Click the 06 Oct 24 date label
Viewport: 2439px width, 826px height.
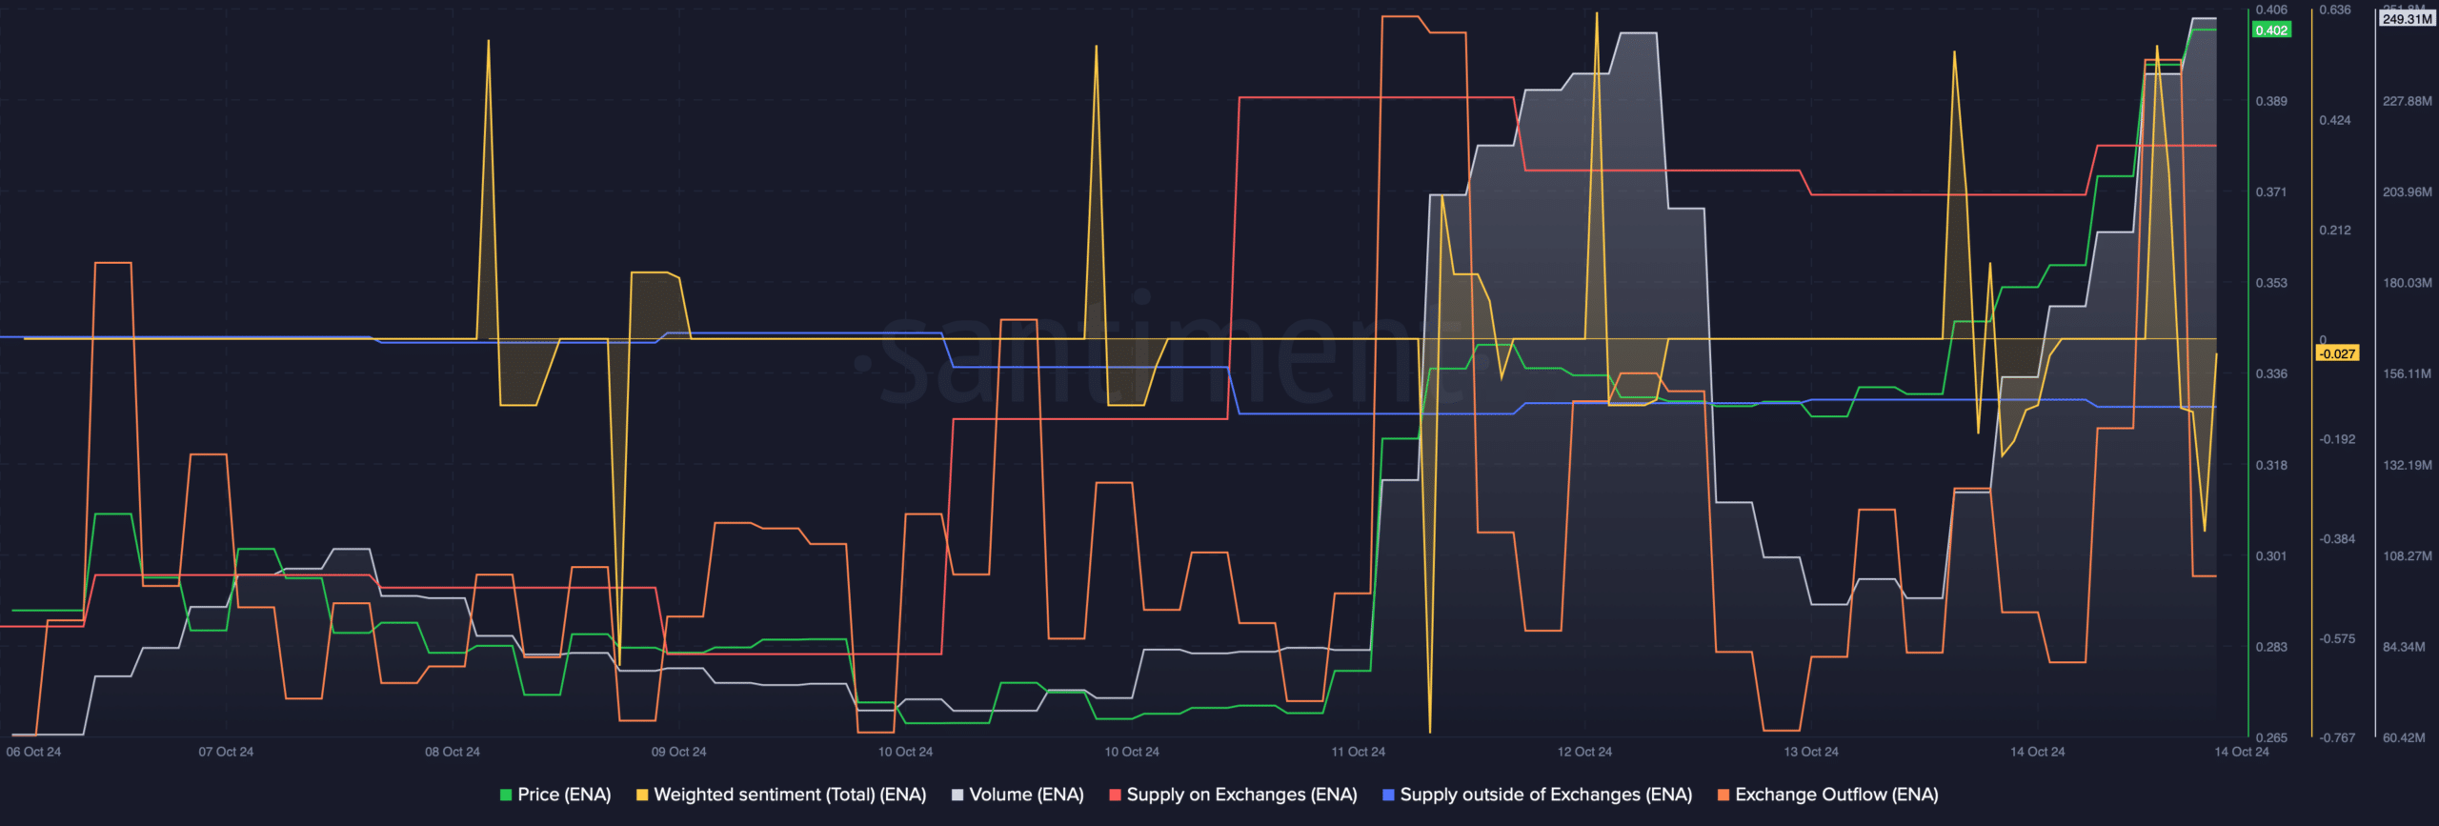[33, 752]
